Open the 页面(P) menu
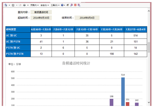 [34, 5]
